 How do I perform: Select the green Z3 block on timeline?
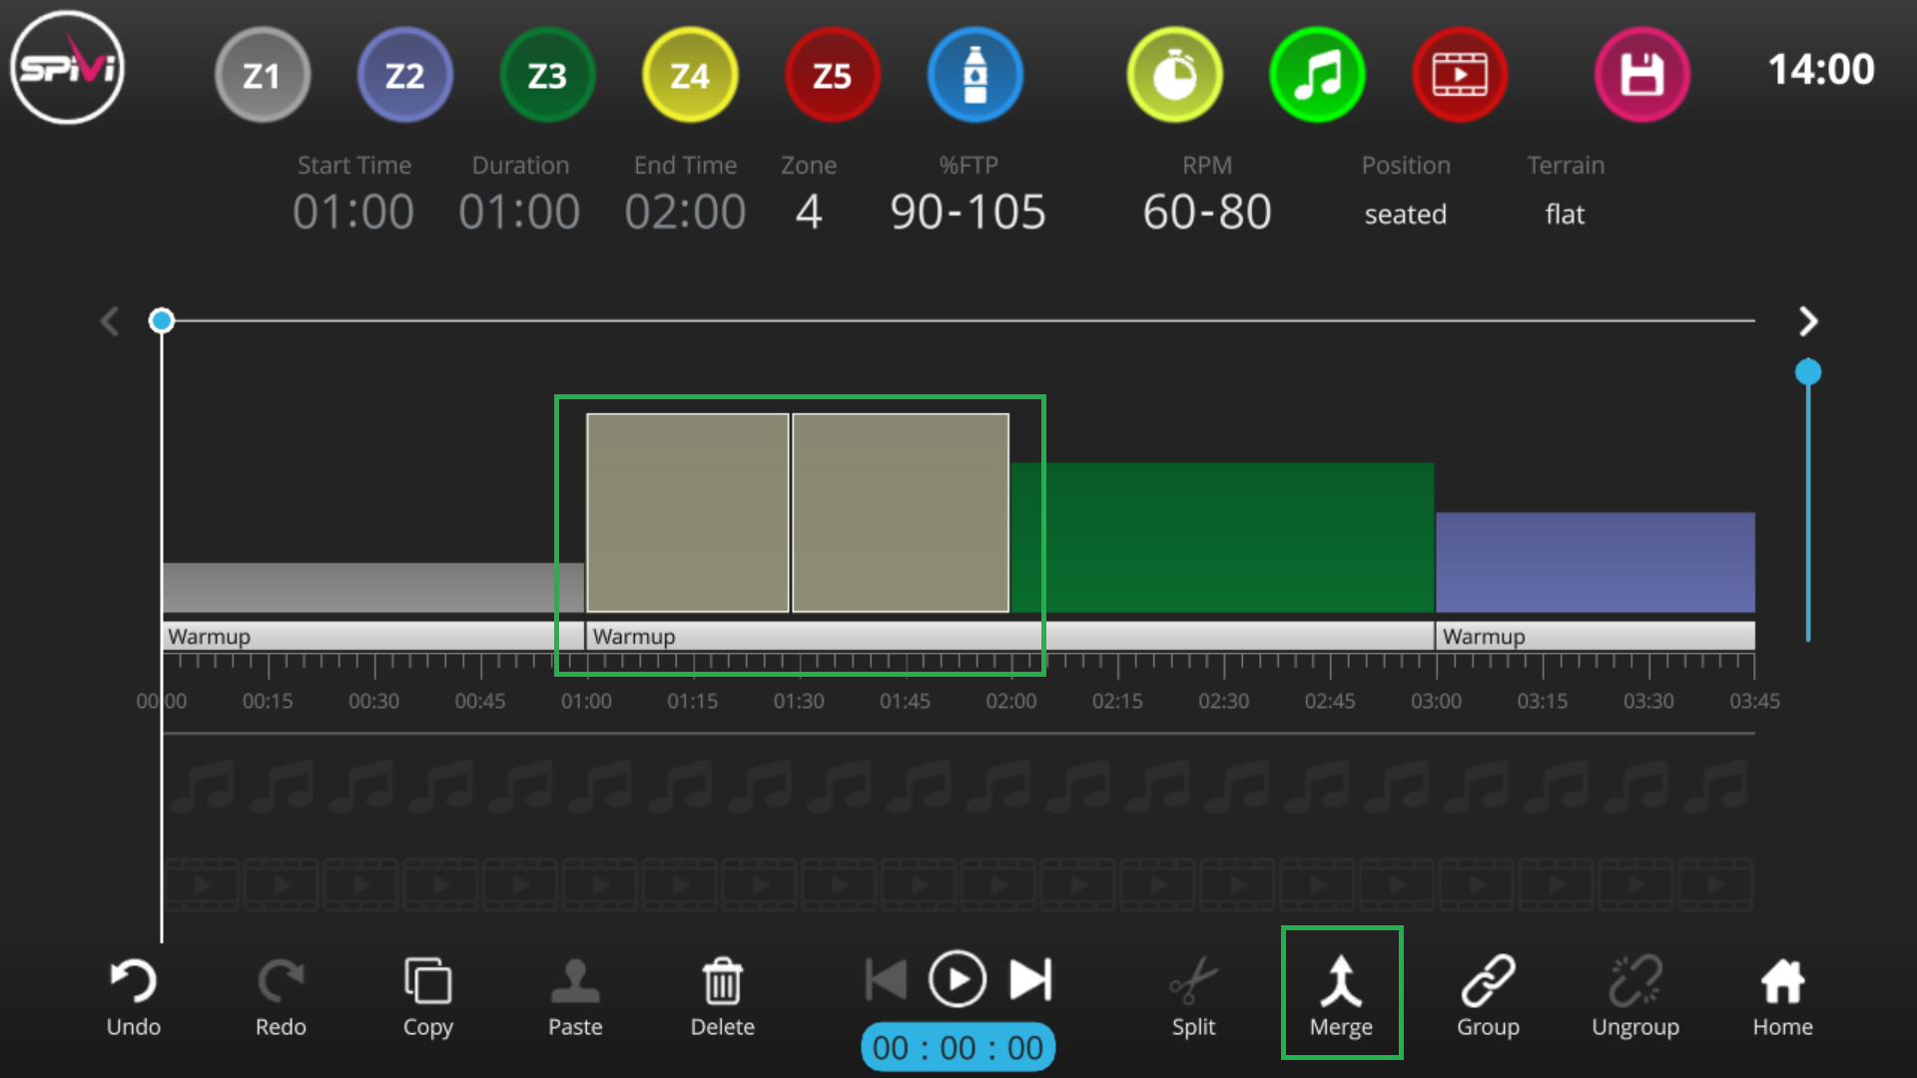click(x=1222, y=537)
